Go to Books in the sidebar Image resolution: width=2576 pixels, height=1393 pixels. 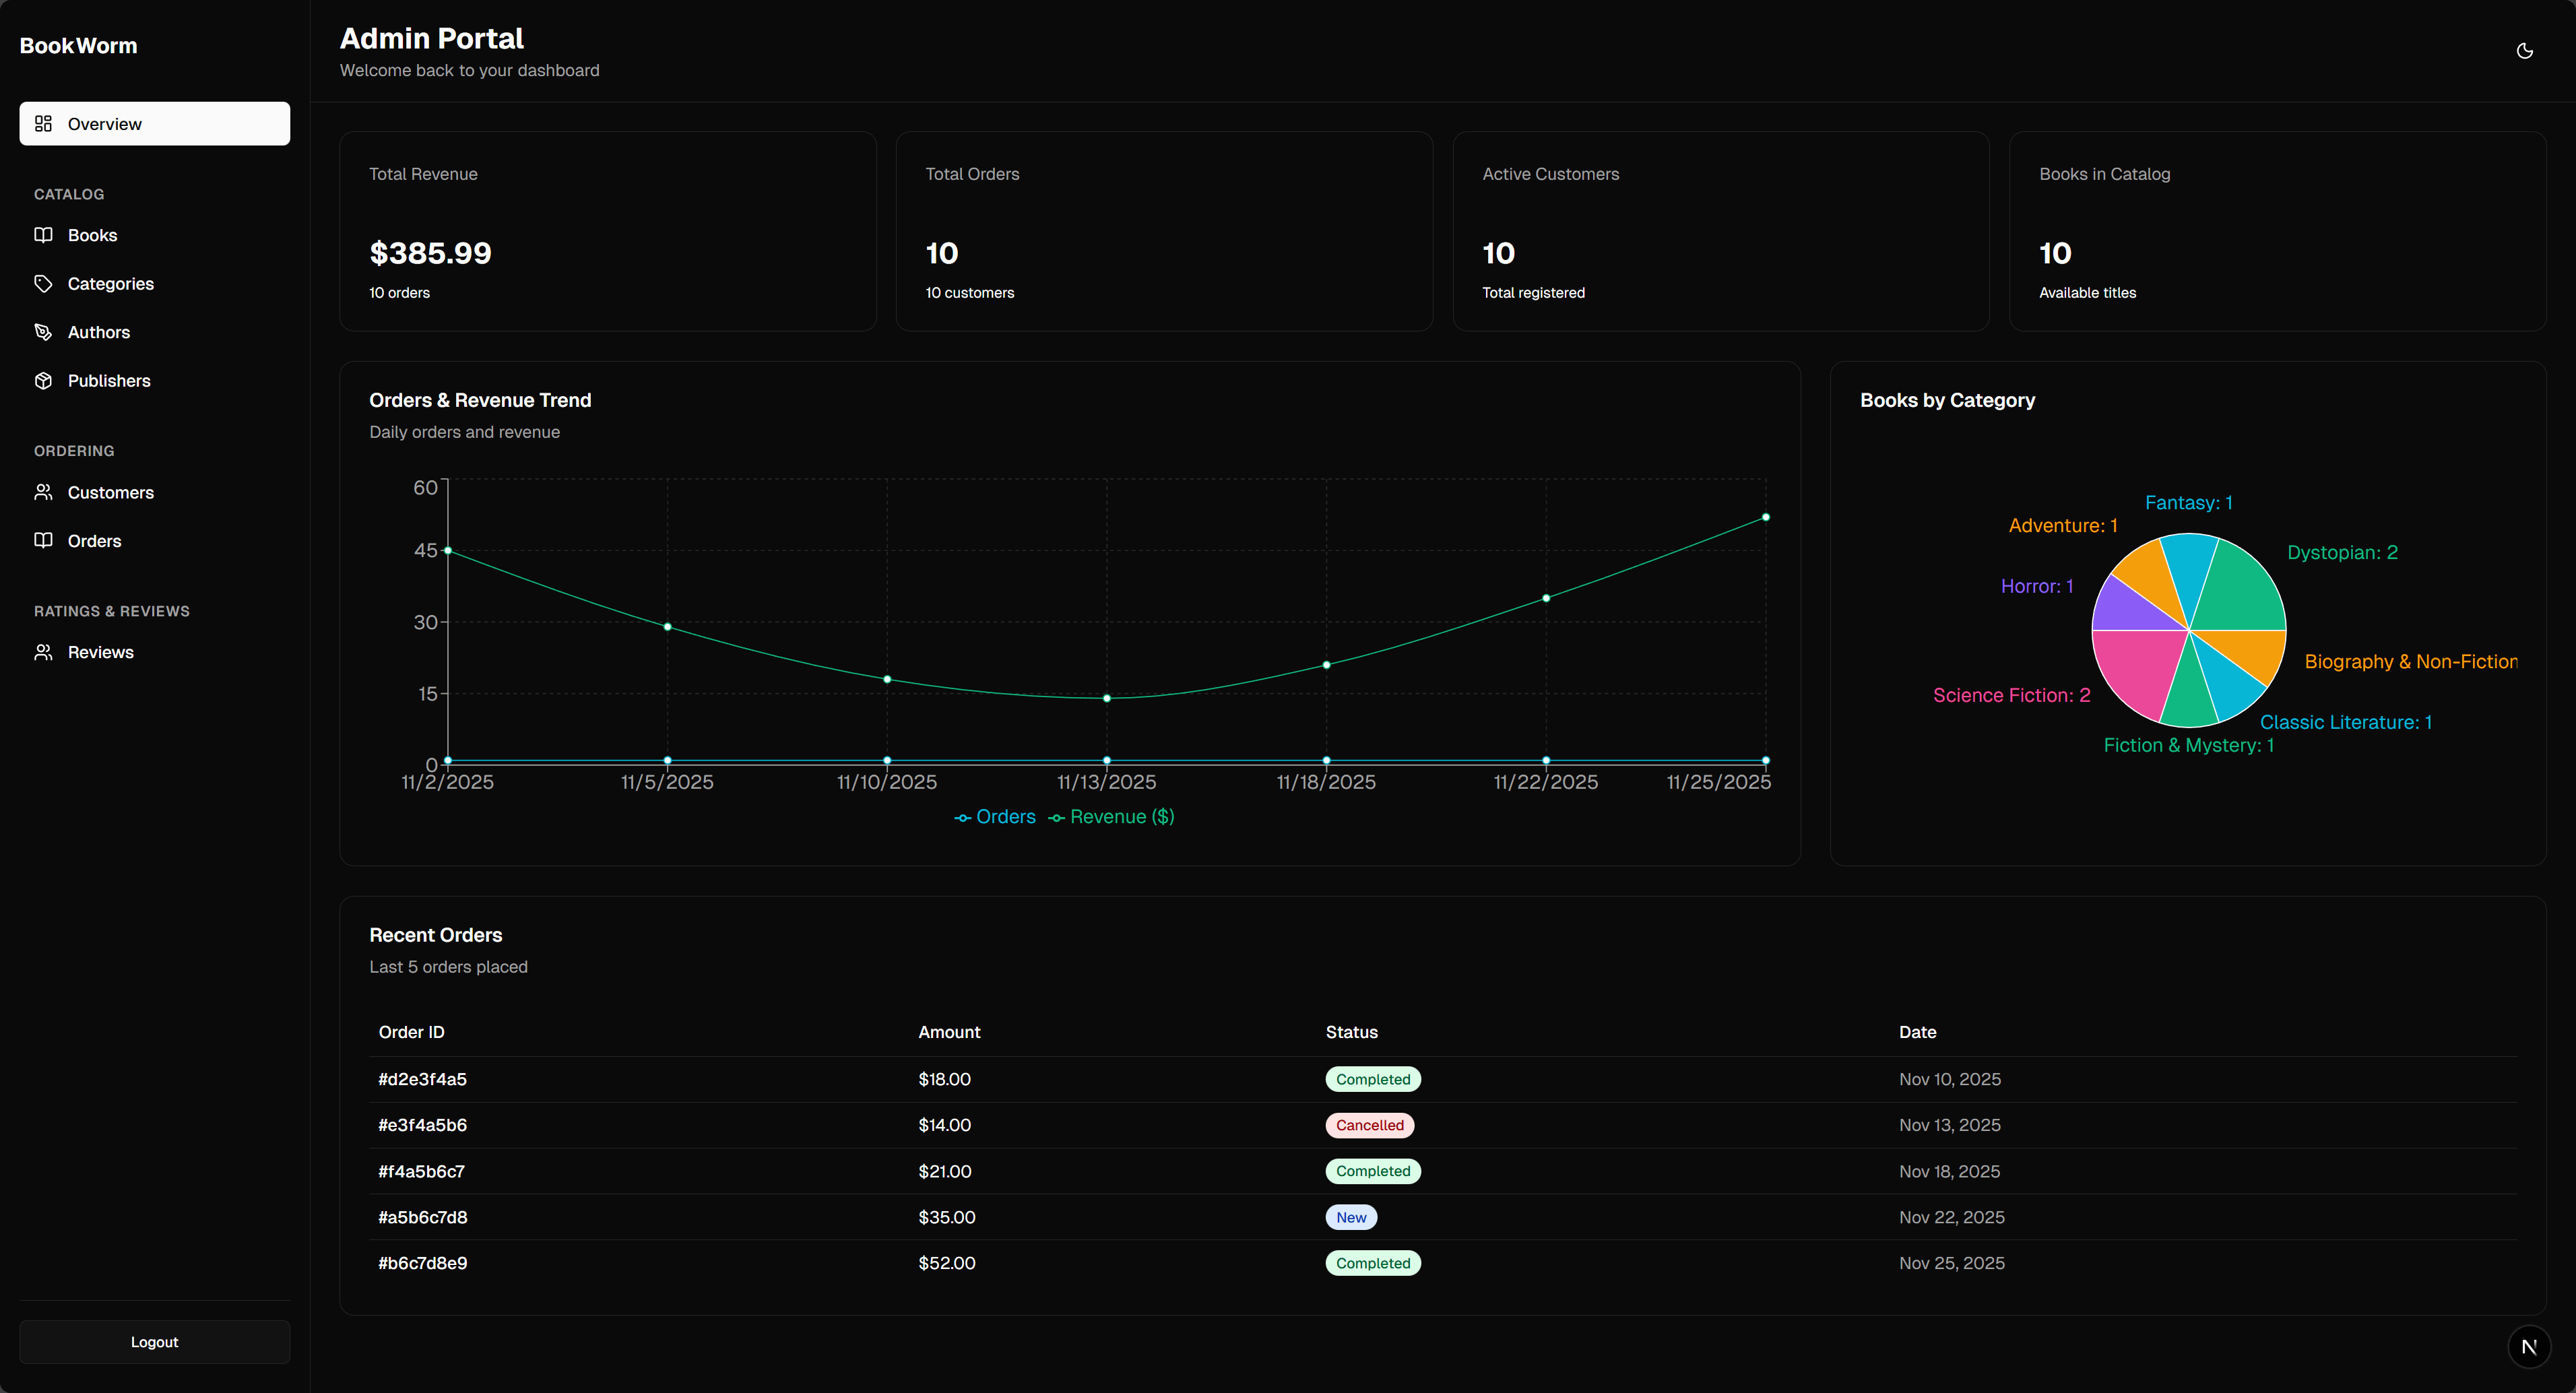pos(155,235)
